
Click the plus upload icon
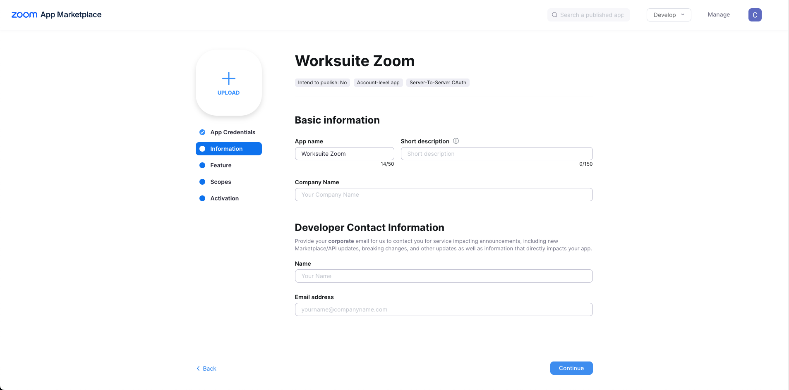pyautogui.click(x=228, y=78)
